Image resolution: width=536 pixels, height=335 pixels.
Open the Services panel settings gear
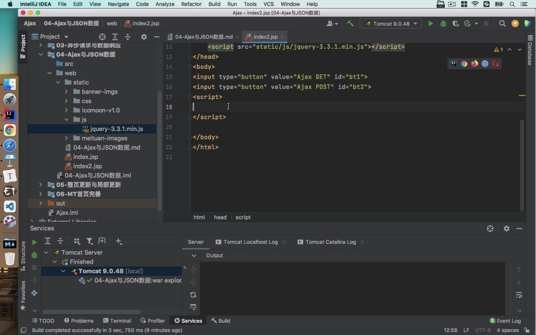click(x=507, y=229)
